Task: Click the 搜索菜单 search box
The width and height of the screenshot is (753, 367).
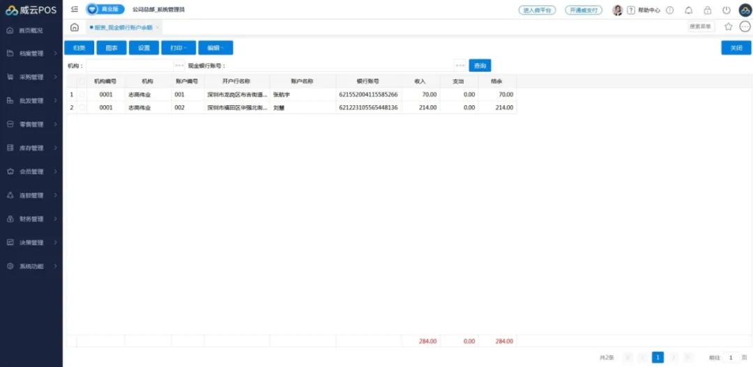Action: click(701, 27)
